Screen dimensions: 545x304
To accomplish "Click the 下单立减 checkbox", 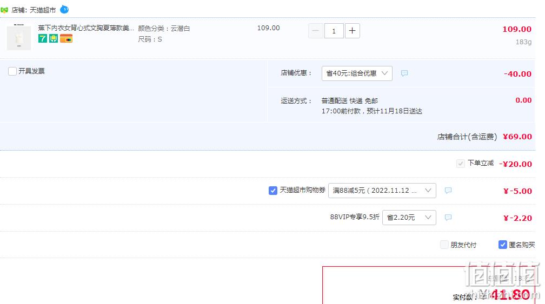I will tap(461, 164).
